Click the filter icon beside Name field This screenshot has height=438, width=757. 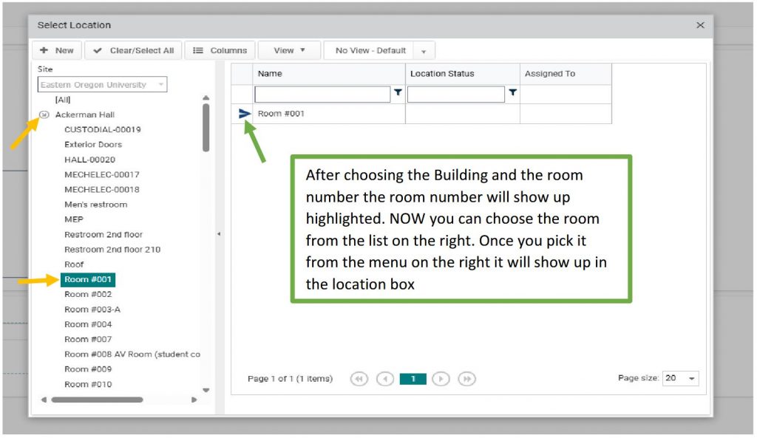pyautogui.click(x=398, y=93)
